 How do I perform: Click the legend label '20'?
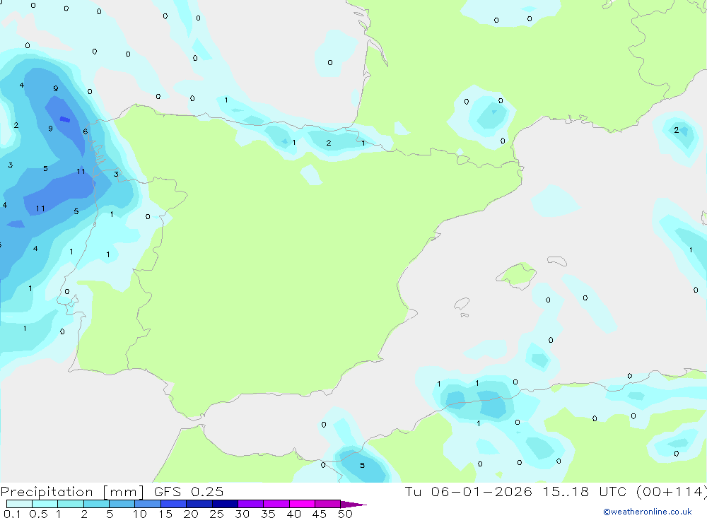coord(191,514)
